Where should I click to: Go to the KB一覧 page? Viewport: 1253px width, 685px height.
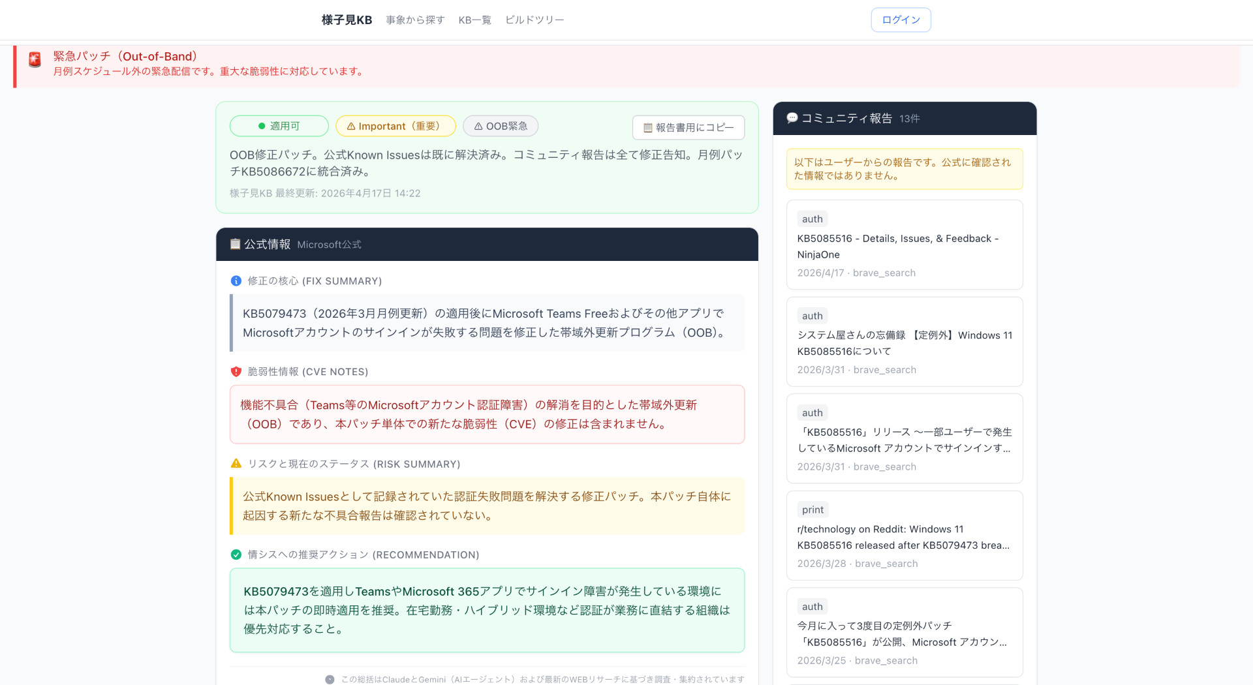click(474, 20)
